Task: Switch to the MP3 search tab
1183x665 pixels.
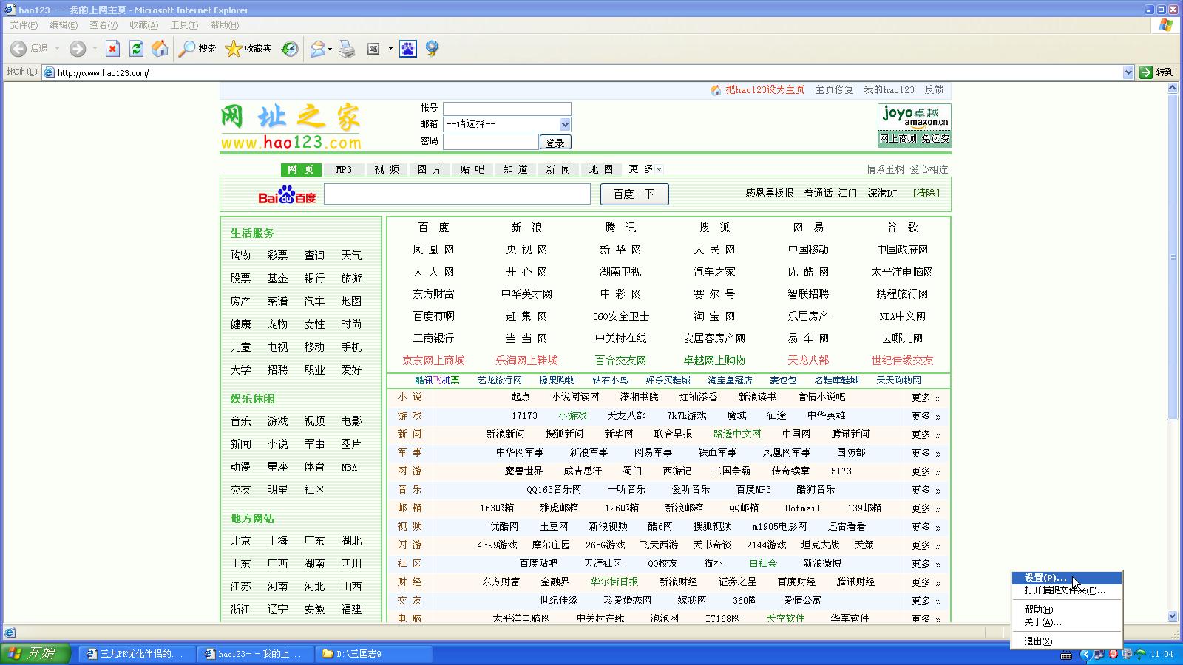Action: 344,169
